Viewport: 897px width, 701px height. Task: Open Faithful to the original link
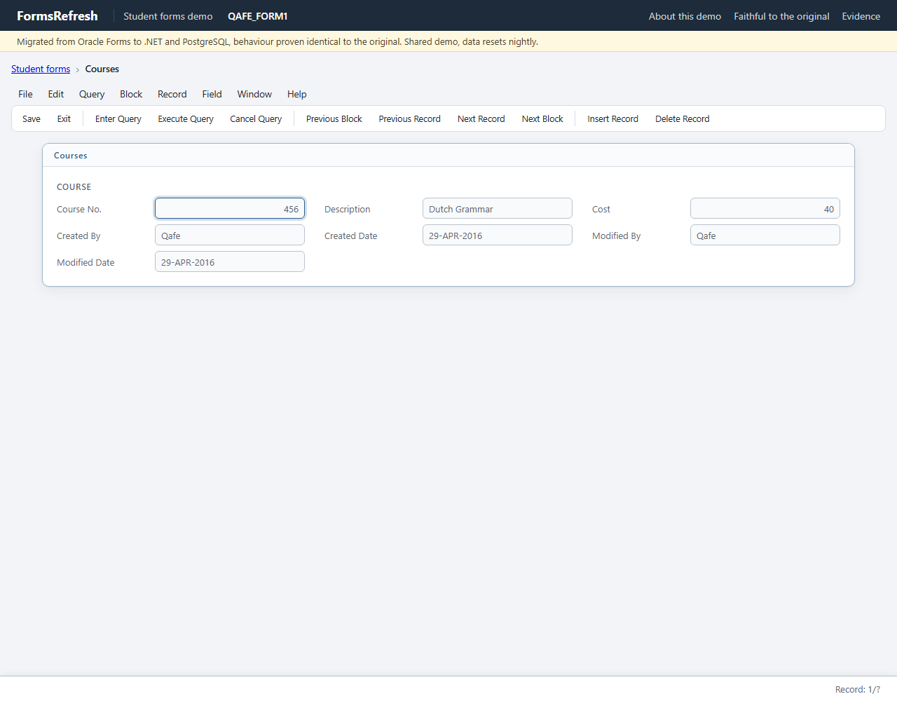click(x=781, y=16)
